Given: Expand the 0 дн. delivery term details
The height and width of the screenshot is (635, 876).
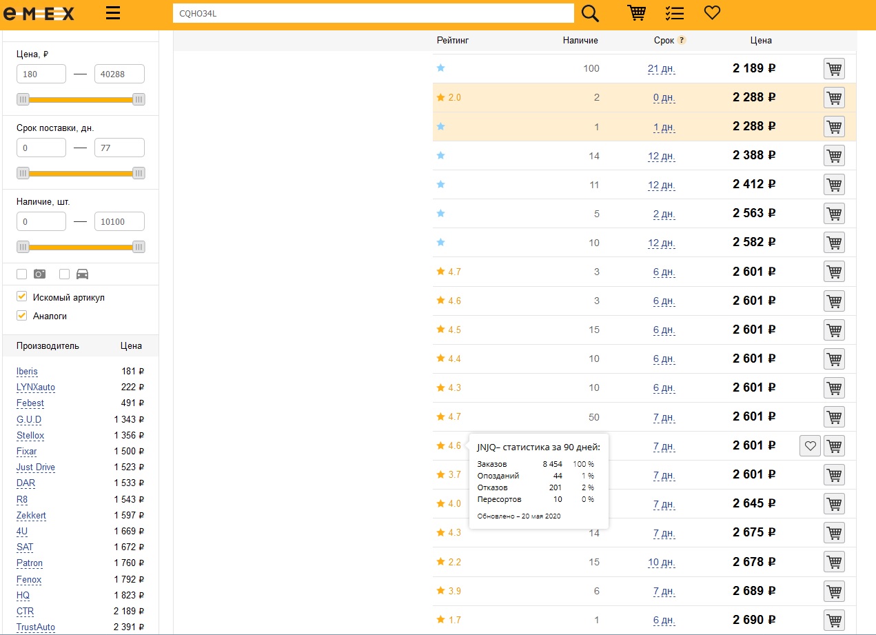Looking at the screenshot, I should (664, 98).
